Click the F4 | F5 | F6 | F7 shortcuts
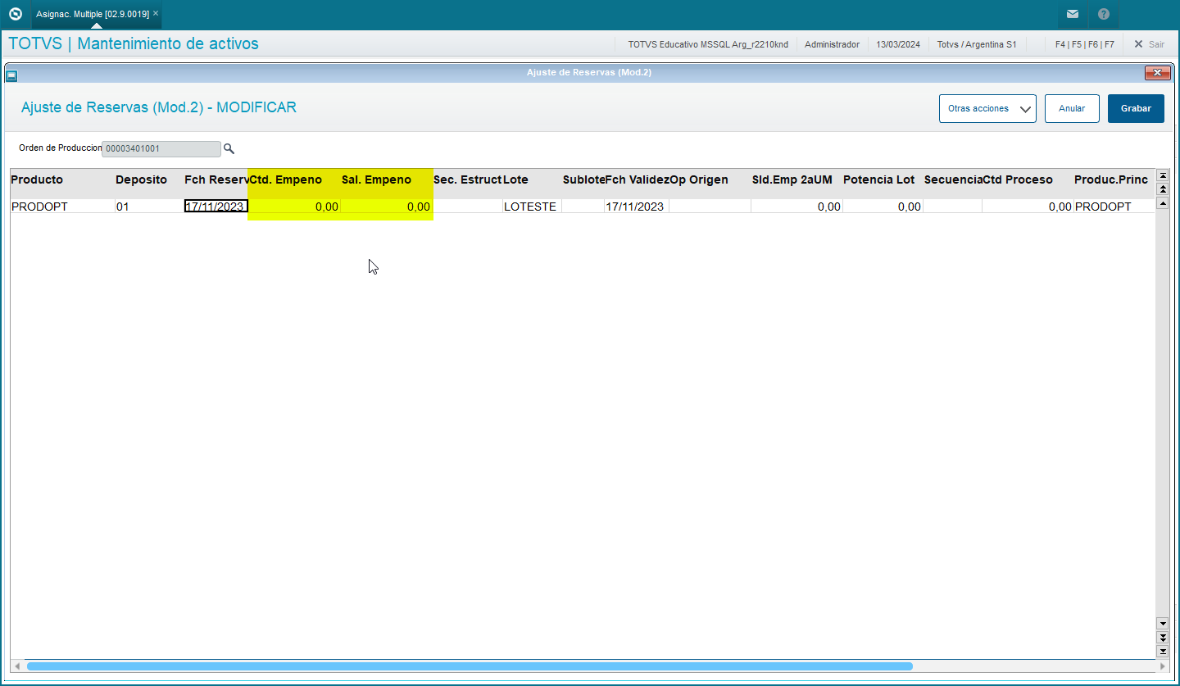Image resolution: width=1180 pixels, height=686 pixels. click(x=1084, y=44)
